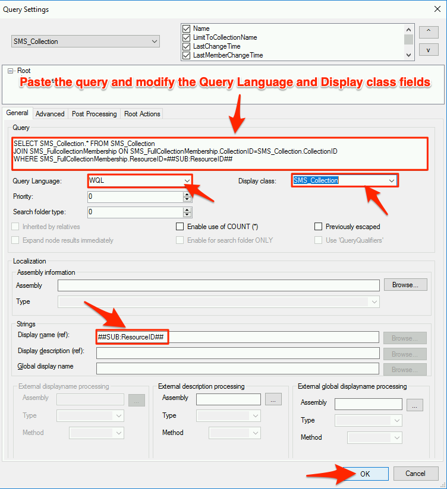The image size is (447, 489).
Task: Click the OK button
Action: (364, 474)
